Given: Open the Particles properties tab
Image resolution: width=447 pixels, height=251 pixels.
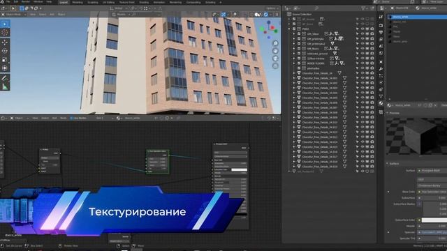Looking at the screenshot, I should point(381,76).
